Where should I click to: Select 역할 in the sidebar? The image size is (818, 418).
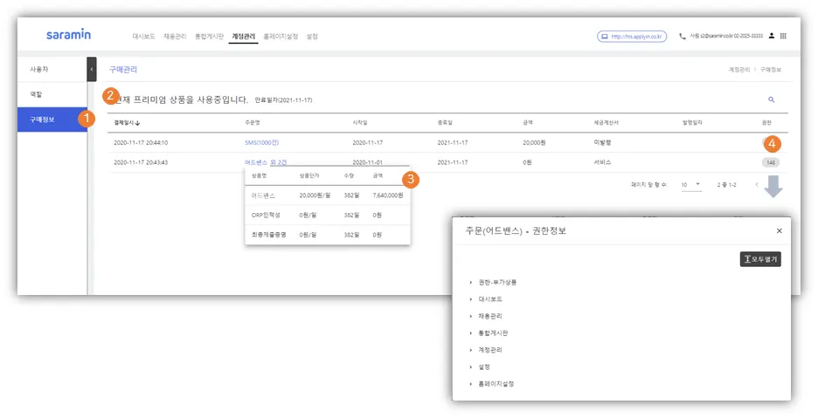52,94
